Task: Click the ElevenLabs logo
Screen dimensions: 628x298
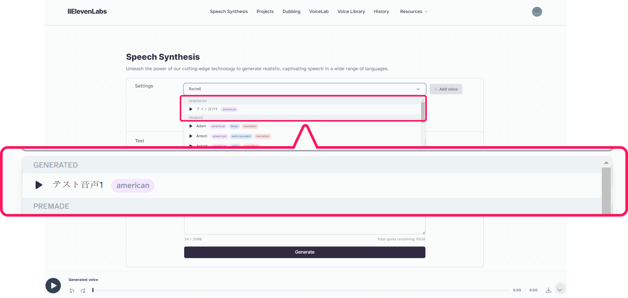Action: tap(87, 11)
